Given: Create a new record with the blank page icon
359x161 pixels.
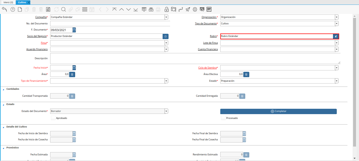Looking at the screenshot, I should pyautogui.click(x=20, y=9).
